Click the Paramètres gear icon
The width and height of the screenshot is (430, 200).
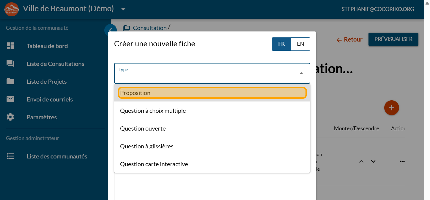coord(10,117)
